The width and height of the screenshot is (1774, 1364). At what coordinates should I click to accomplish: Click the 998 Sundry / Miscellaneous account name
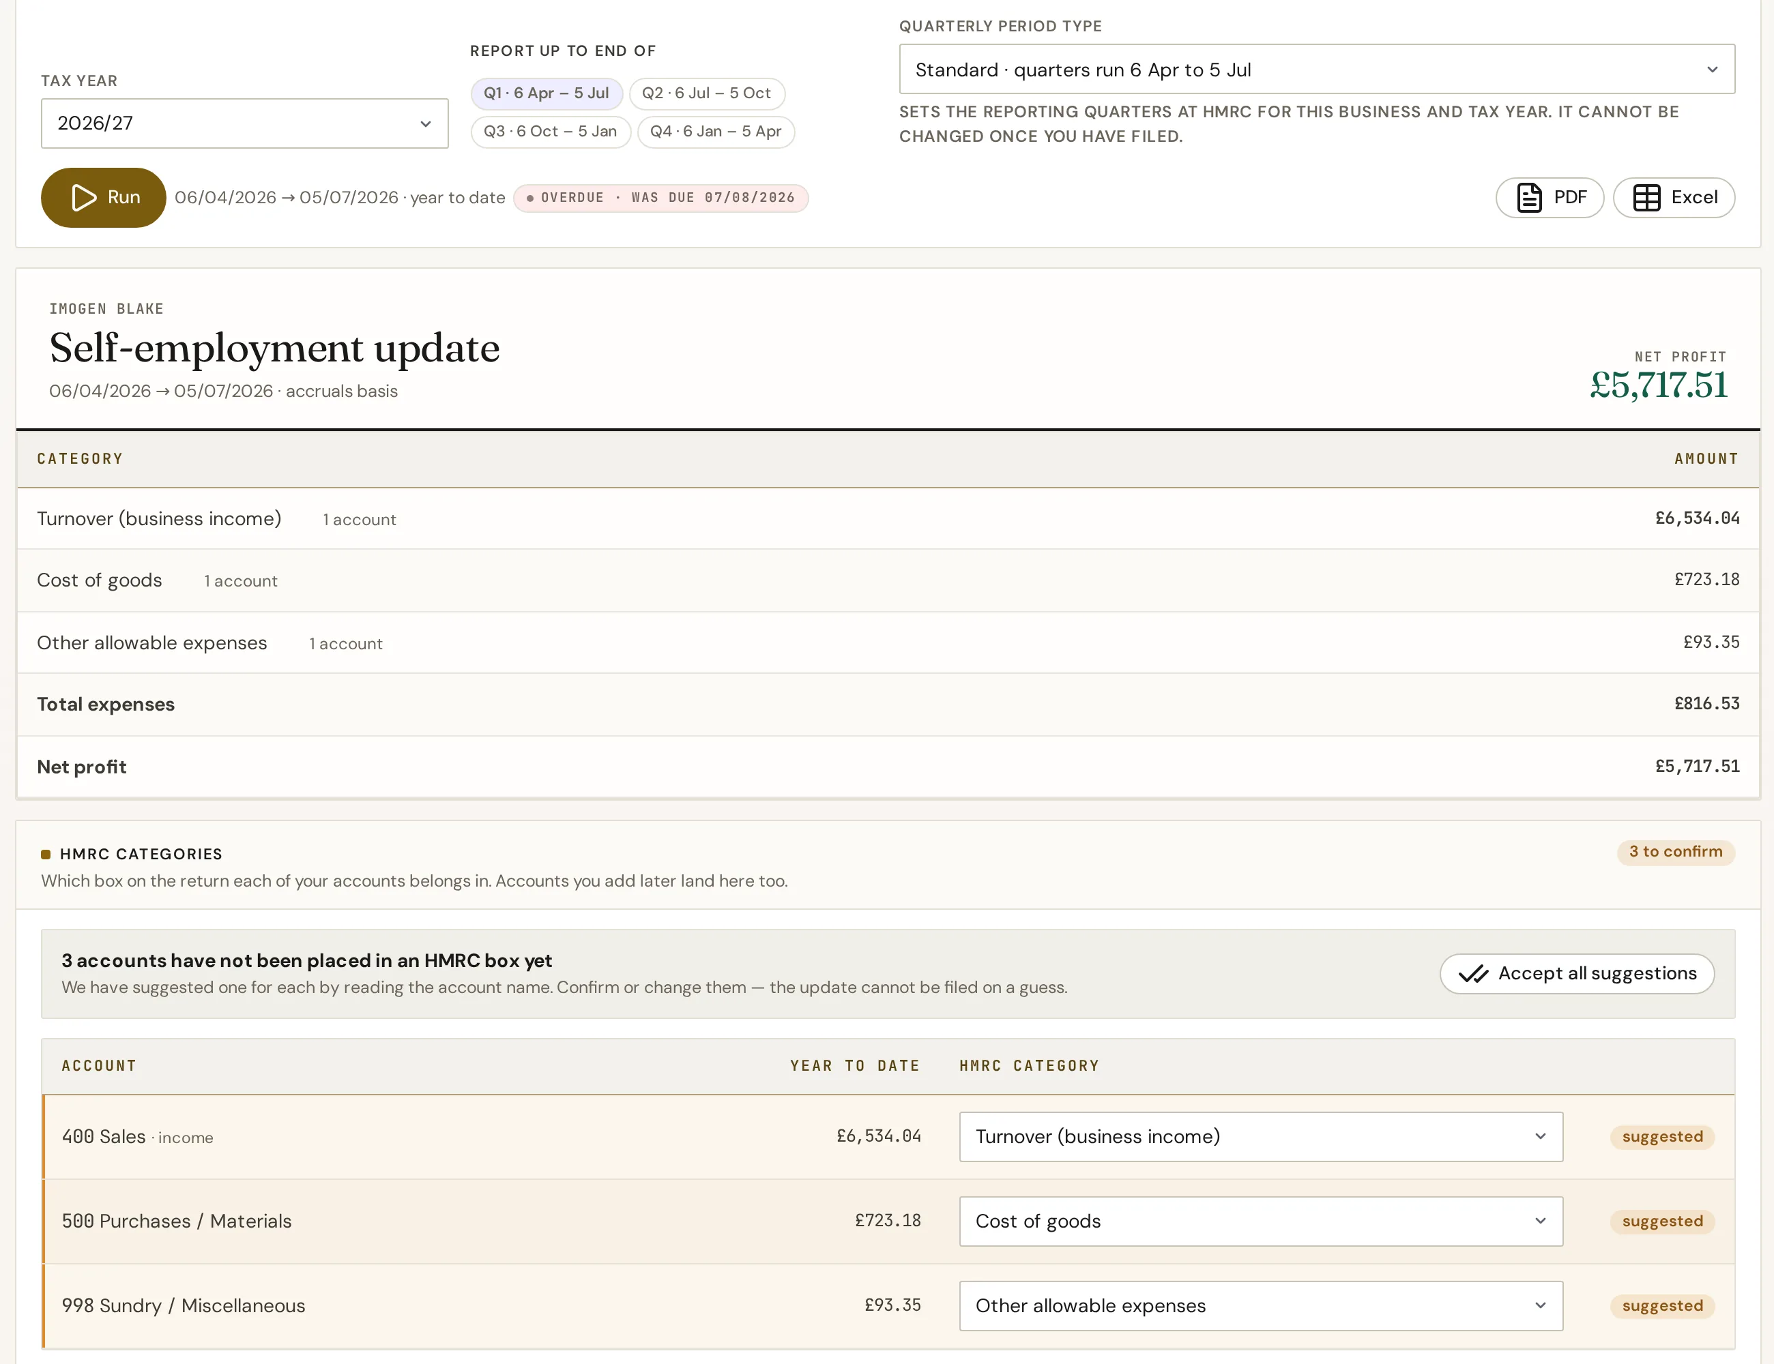coord(184,1305)
